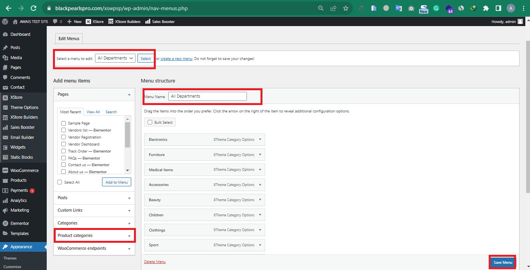The height and width of the screenshot is (270, 530).
Task: Reload the page with browser refresh icon
Action: (x=33, y=8)
